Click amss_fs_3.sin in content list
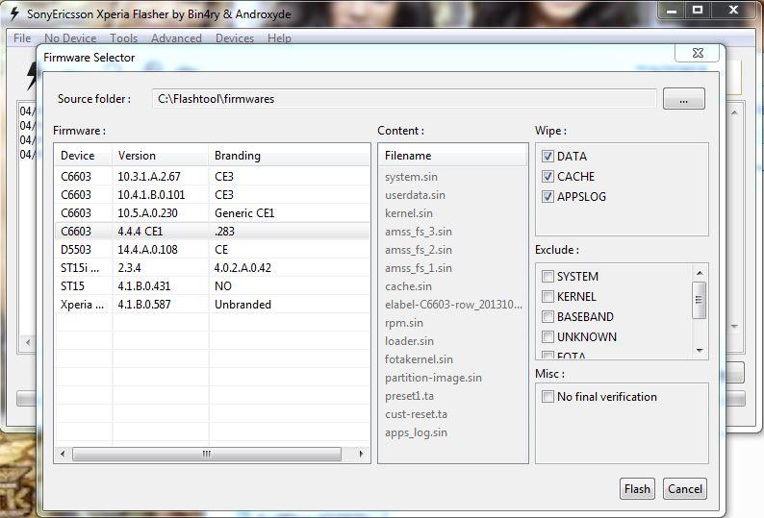This screenshot has height=518, width=764. [x=418, y=232]
